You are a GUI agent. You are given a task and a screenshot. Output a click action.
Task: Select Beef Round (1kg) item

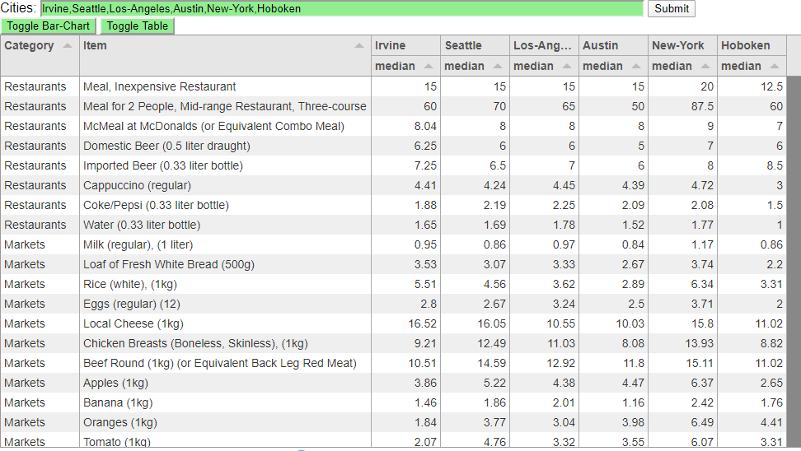click(220, 363)
